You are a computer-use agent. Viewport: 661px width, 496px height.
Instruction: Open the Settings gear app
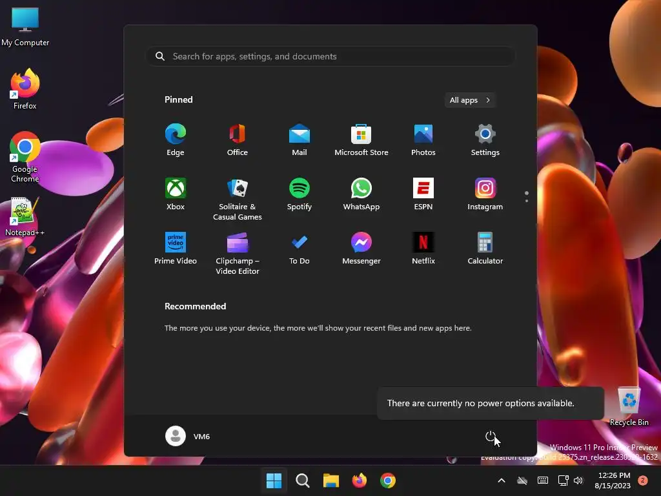tap(485, 139)
